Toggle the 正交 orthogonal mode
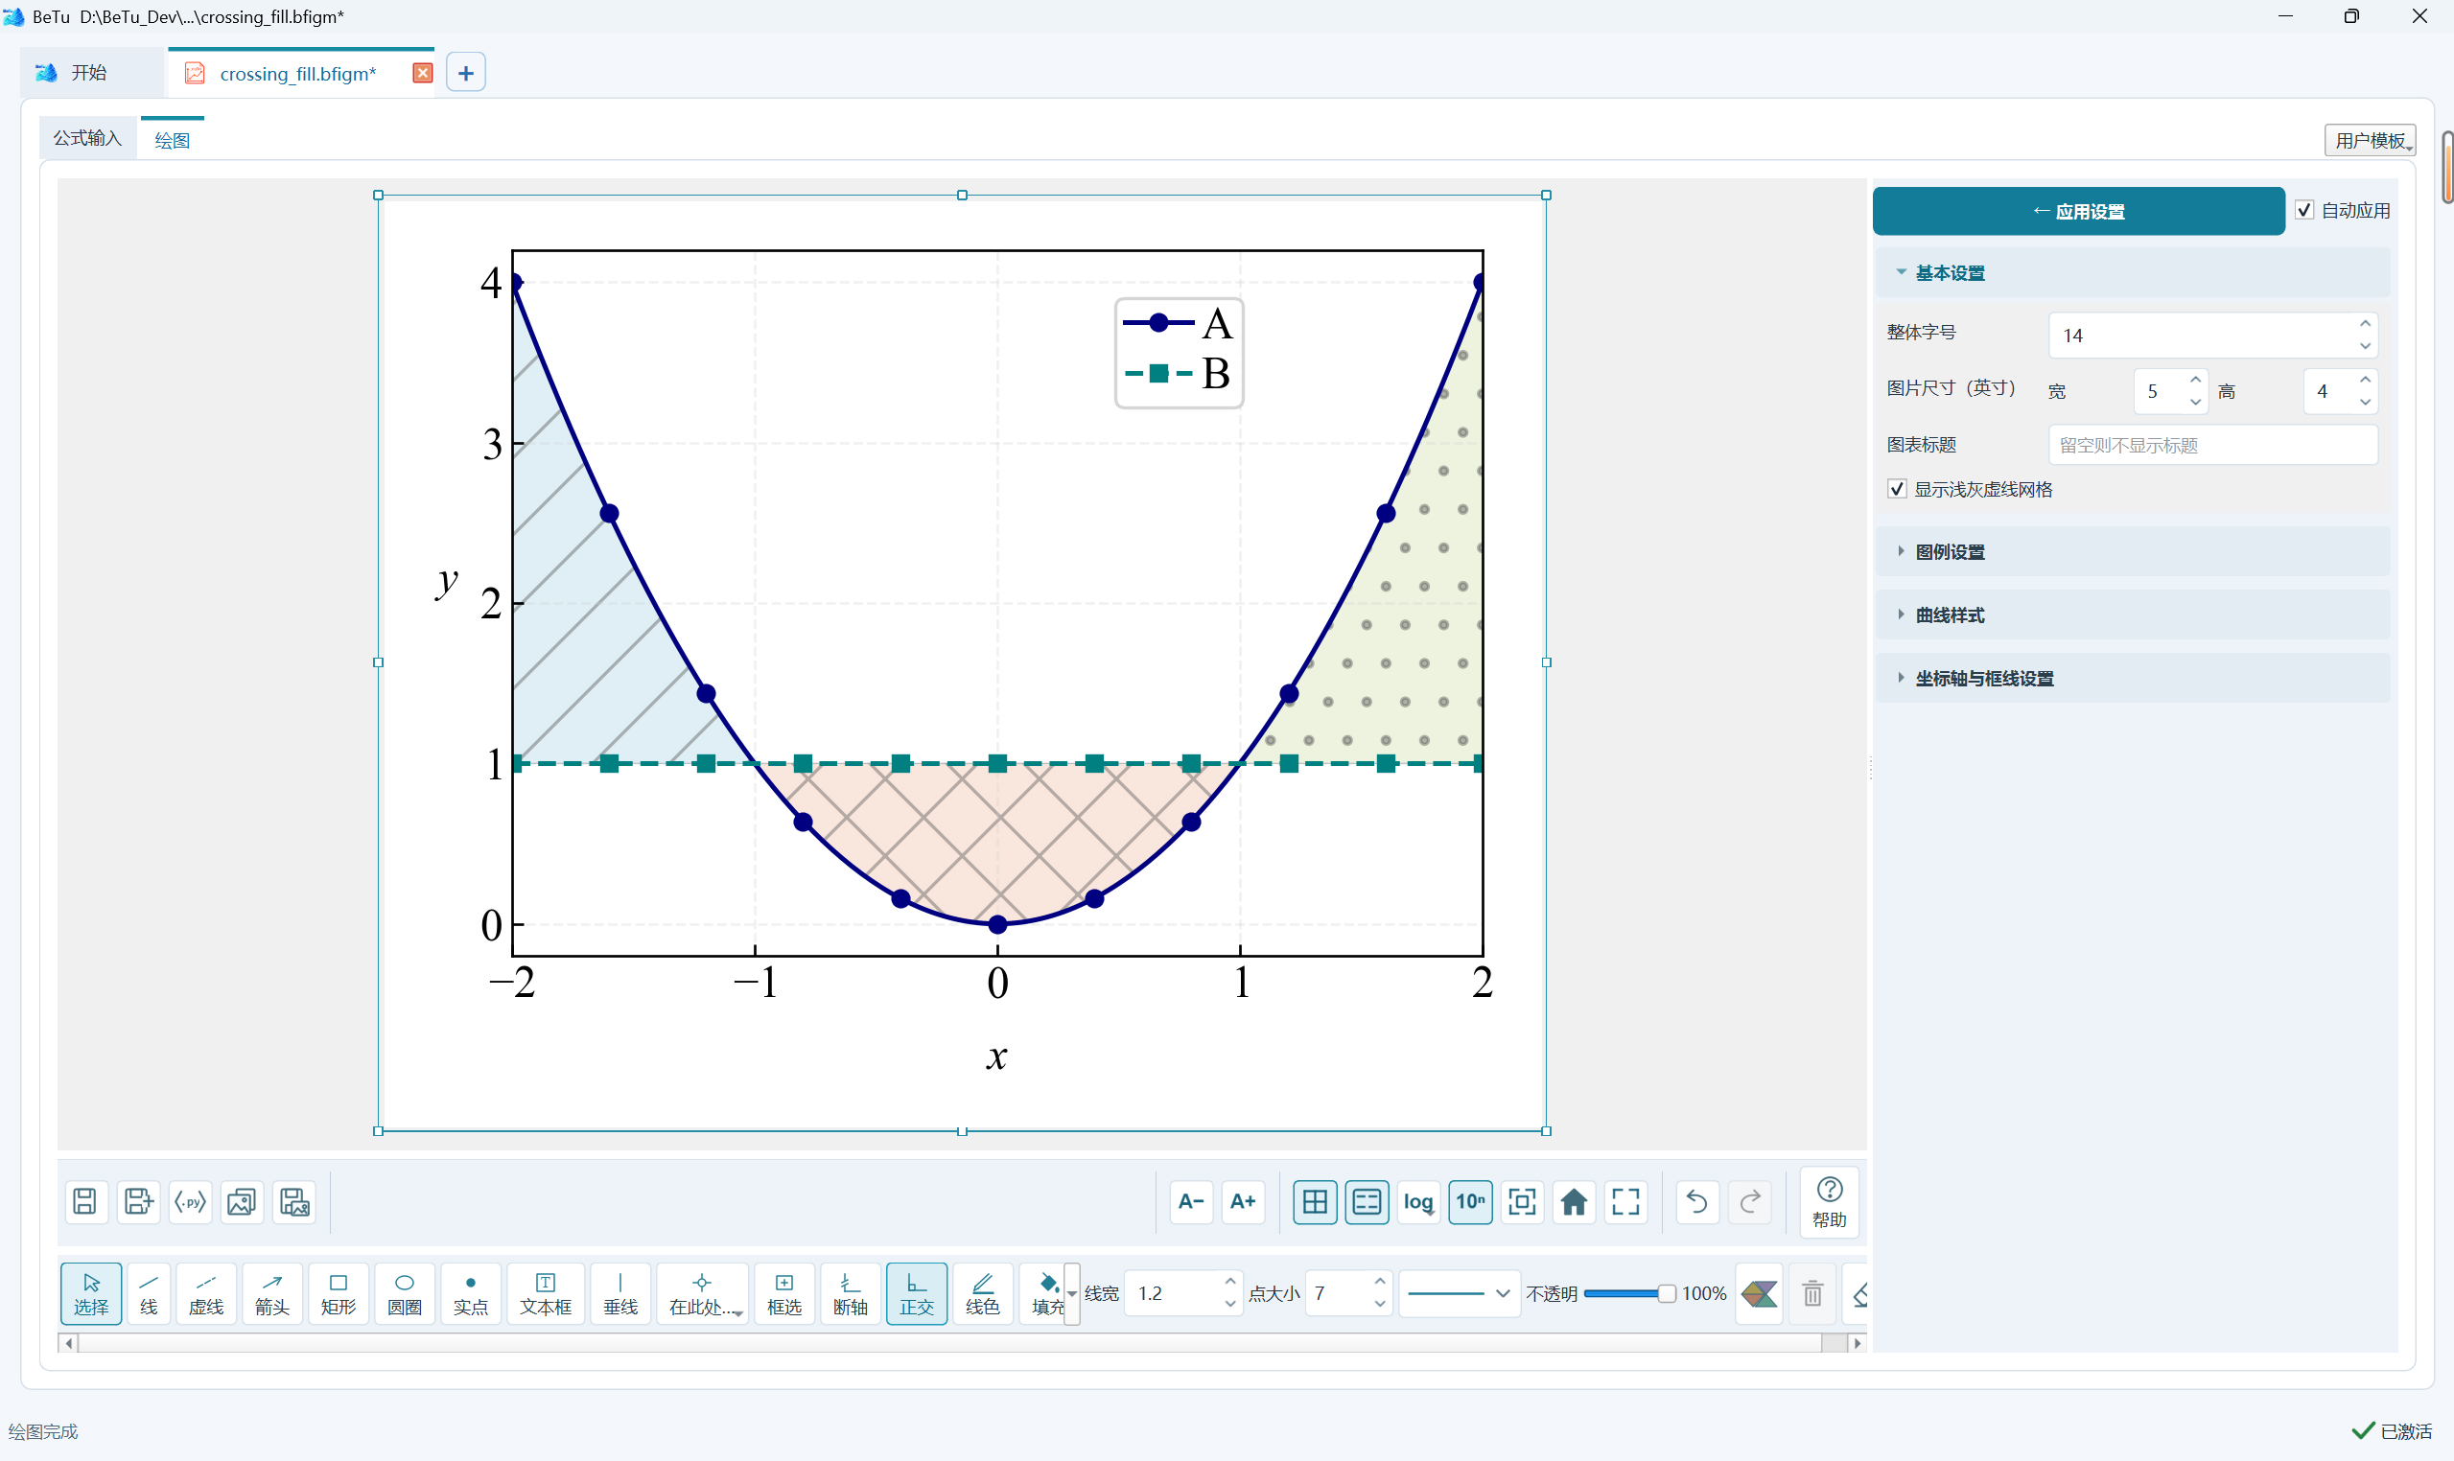The width and height of the screenshot is (2454, 1461). pyautogui.click(x=916, y=1293)
